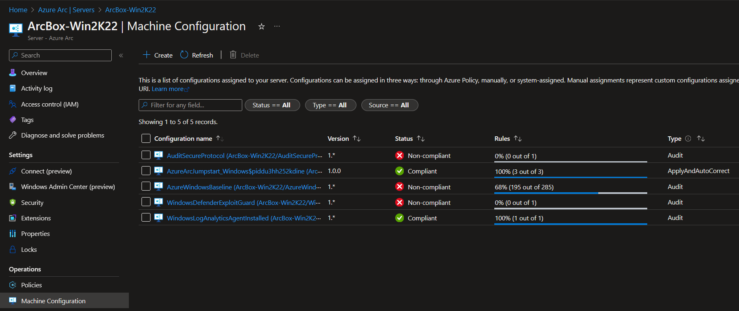Screen dimensions: 739x311
Task: Click the Extensions icon in sidebar
Action: tap(13, 218)
